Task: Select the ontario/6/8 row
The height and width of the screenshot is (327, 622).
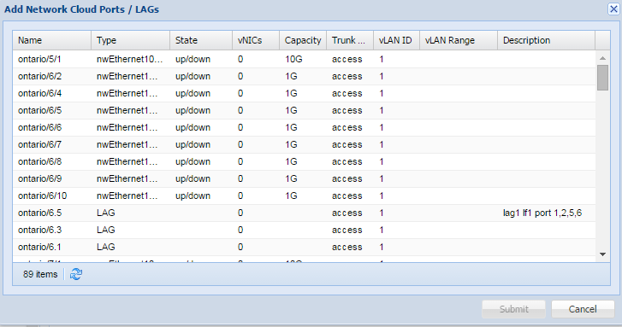Action: click(x=304, y=161)
